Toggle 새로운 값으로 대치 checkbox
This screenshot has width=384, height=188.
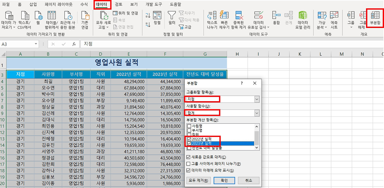click(188, 157)
